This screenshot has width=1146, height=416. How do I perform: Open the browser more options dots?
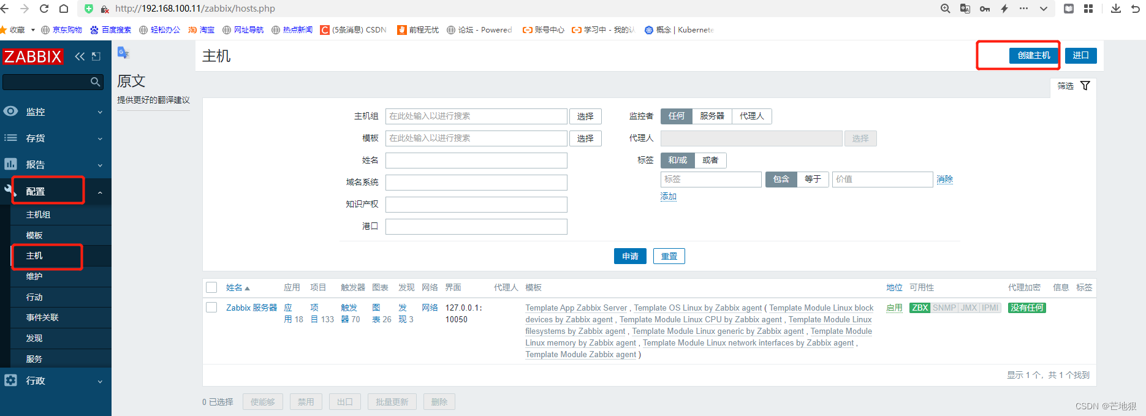coord(1024,9)
